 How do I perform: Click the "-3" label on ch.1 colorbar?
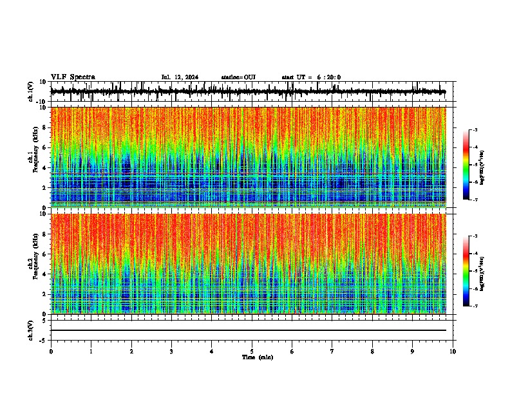point(475,129)
